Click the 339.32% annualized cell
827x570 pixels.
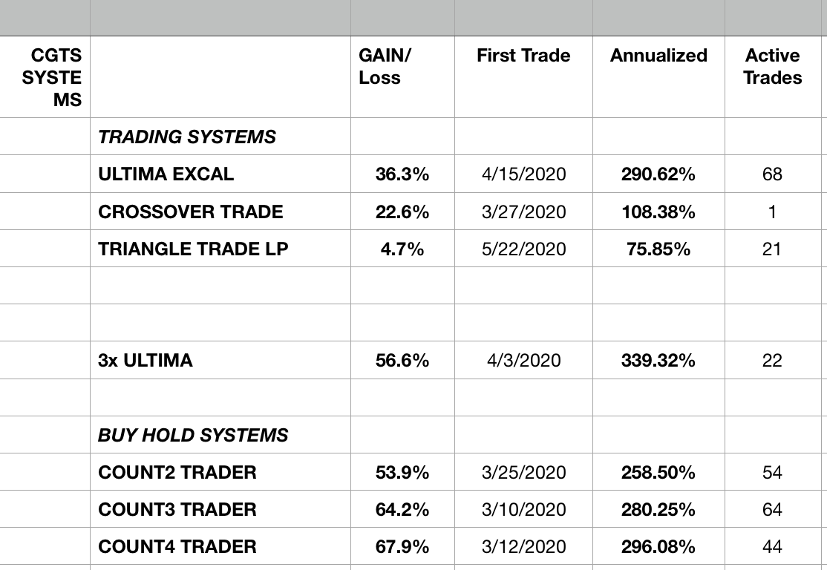tap(658, 361)
